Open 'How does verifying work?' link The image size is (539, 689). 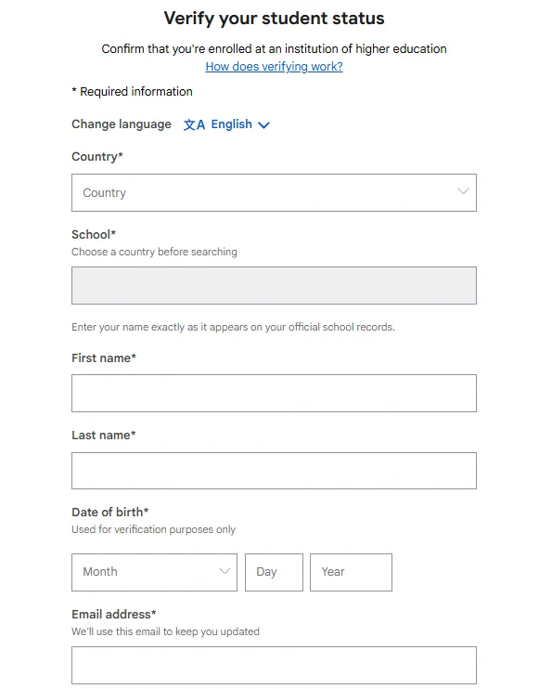click(x=274, y=66)
